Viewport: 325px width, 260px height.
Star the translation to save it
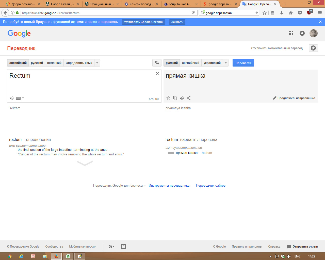click(168, 98)
